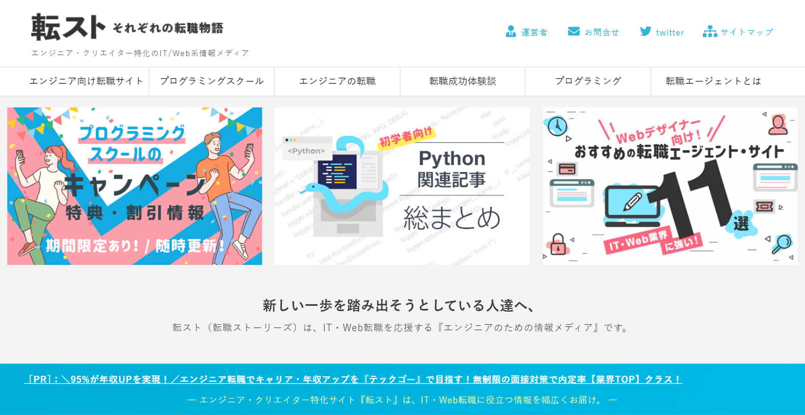Image resolution: width=805 pixels, height=415 pixels.
Task: Select エンジニア向け転職サイト menu item
Action: point(86,81)
